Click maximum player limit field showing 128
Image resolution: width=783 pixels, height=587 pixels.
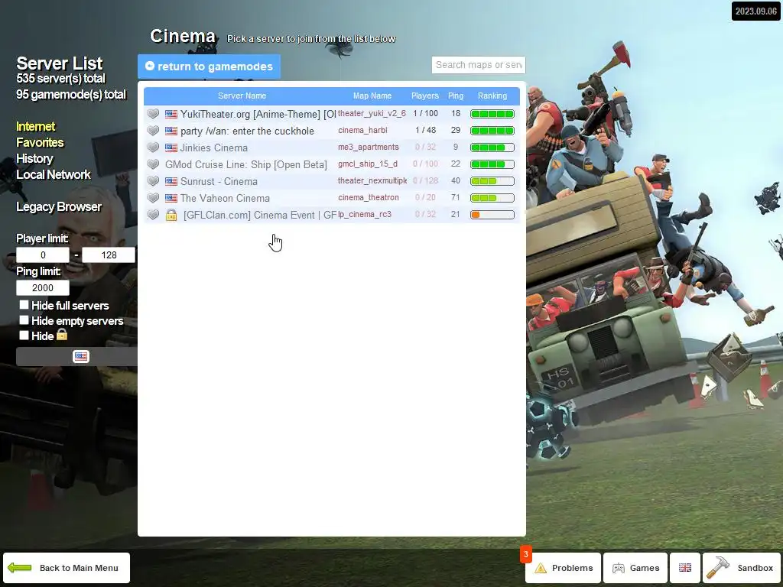(109, 255)
